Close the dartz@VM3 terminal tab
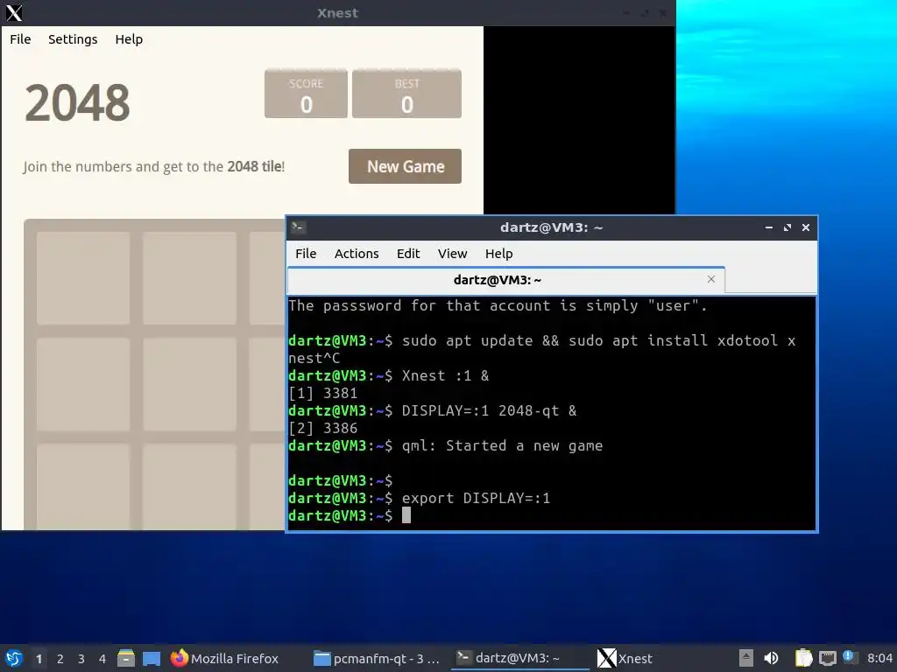This screenshot has height=672, width=897. click(x=711, y=279)
